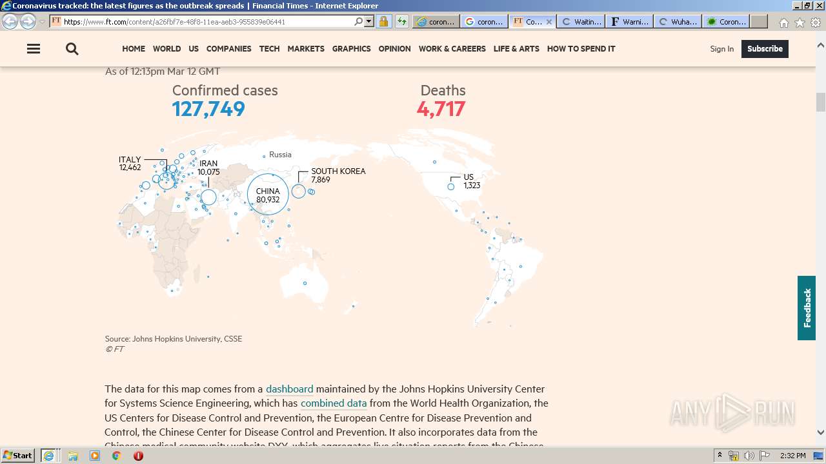Click the Sign In link
This screenshot has height=464, width=826.
point(721,49)
